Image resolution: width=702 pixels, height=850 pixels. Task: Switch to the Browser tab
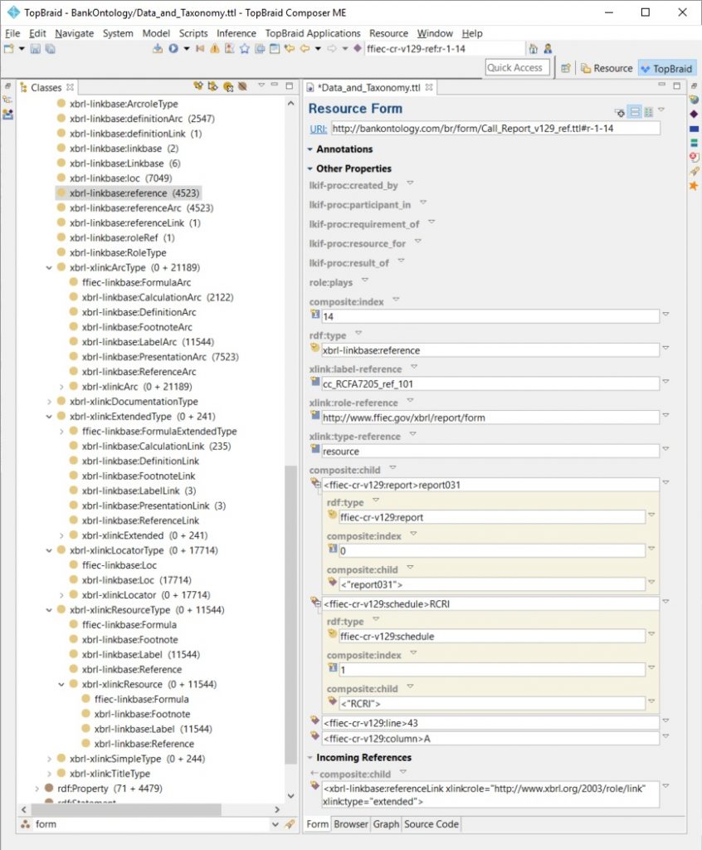[351, 824]
